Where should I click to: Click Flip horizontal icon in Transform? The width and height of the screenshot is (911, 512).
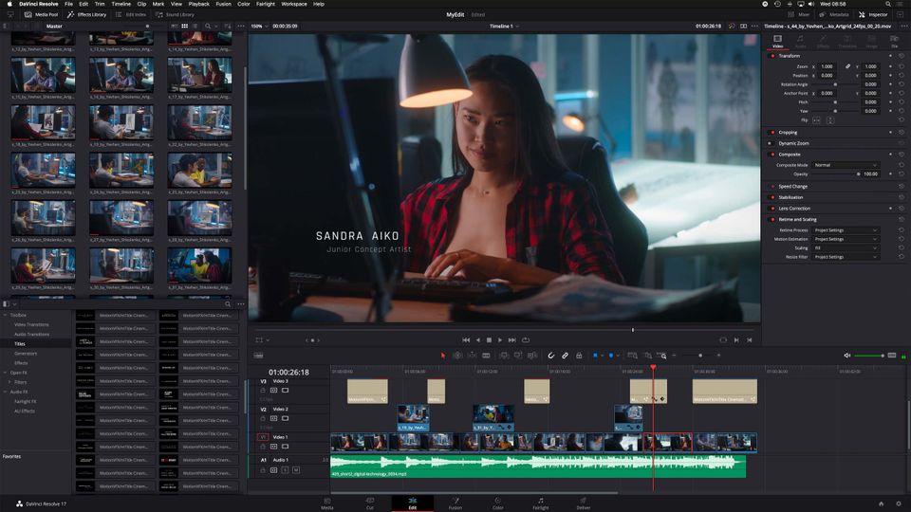[x=816, y=120]
